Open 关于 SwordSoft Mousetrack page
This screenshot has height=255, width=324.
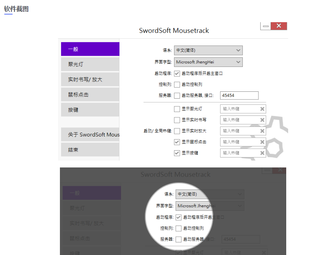click(90, 135)
